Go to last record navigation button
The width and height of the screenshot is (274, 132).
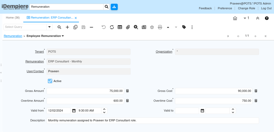point(265,36)
